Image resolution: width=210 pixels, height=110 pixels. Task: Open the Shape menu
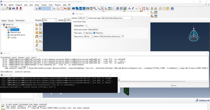point(37,5)
